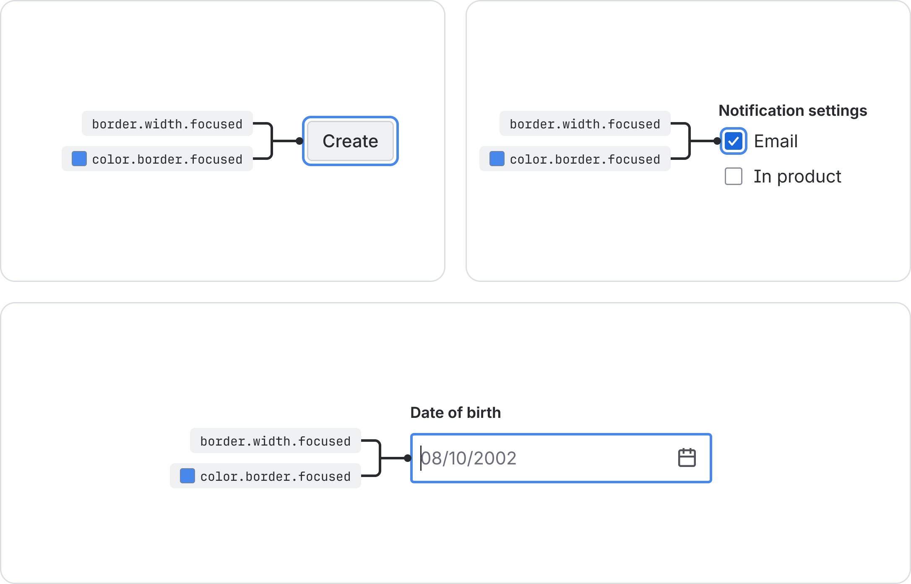Click the Date of birth label
Viewport: 911px width, 584px height.
point(455,413)
